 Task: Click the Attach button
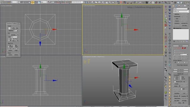pyautogui.click(x=176, y=86)
